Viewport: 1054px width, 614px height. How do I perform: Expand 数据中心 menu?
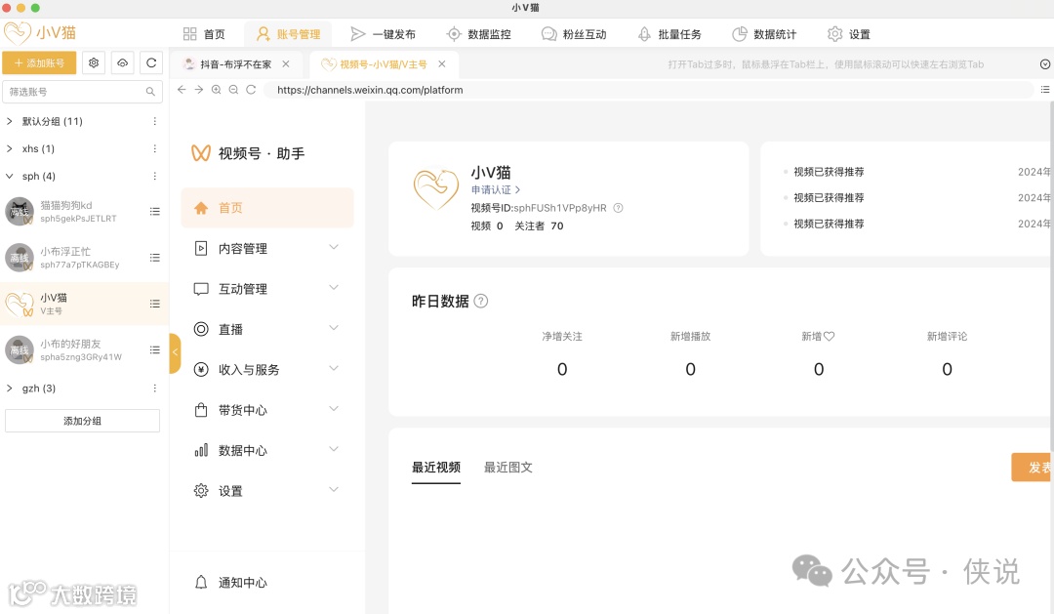(x=266, y=450)
